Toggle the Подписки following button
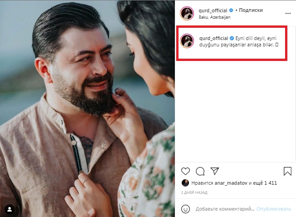The image size is (296, 217). (x=251, y=10)
